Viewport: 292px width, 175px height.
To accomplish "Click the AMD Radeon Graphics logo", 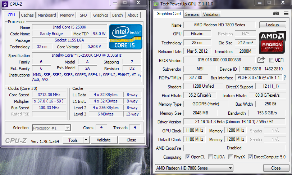I will [x=272, y=42].
